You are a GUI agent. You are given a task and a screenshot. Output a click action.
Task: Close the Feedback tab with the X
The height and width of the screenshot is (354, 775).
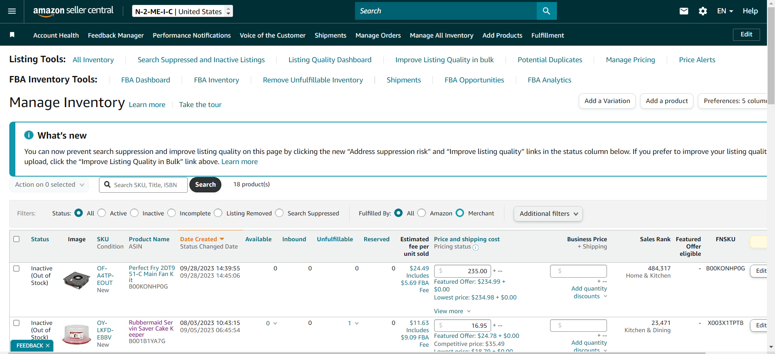48,346
